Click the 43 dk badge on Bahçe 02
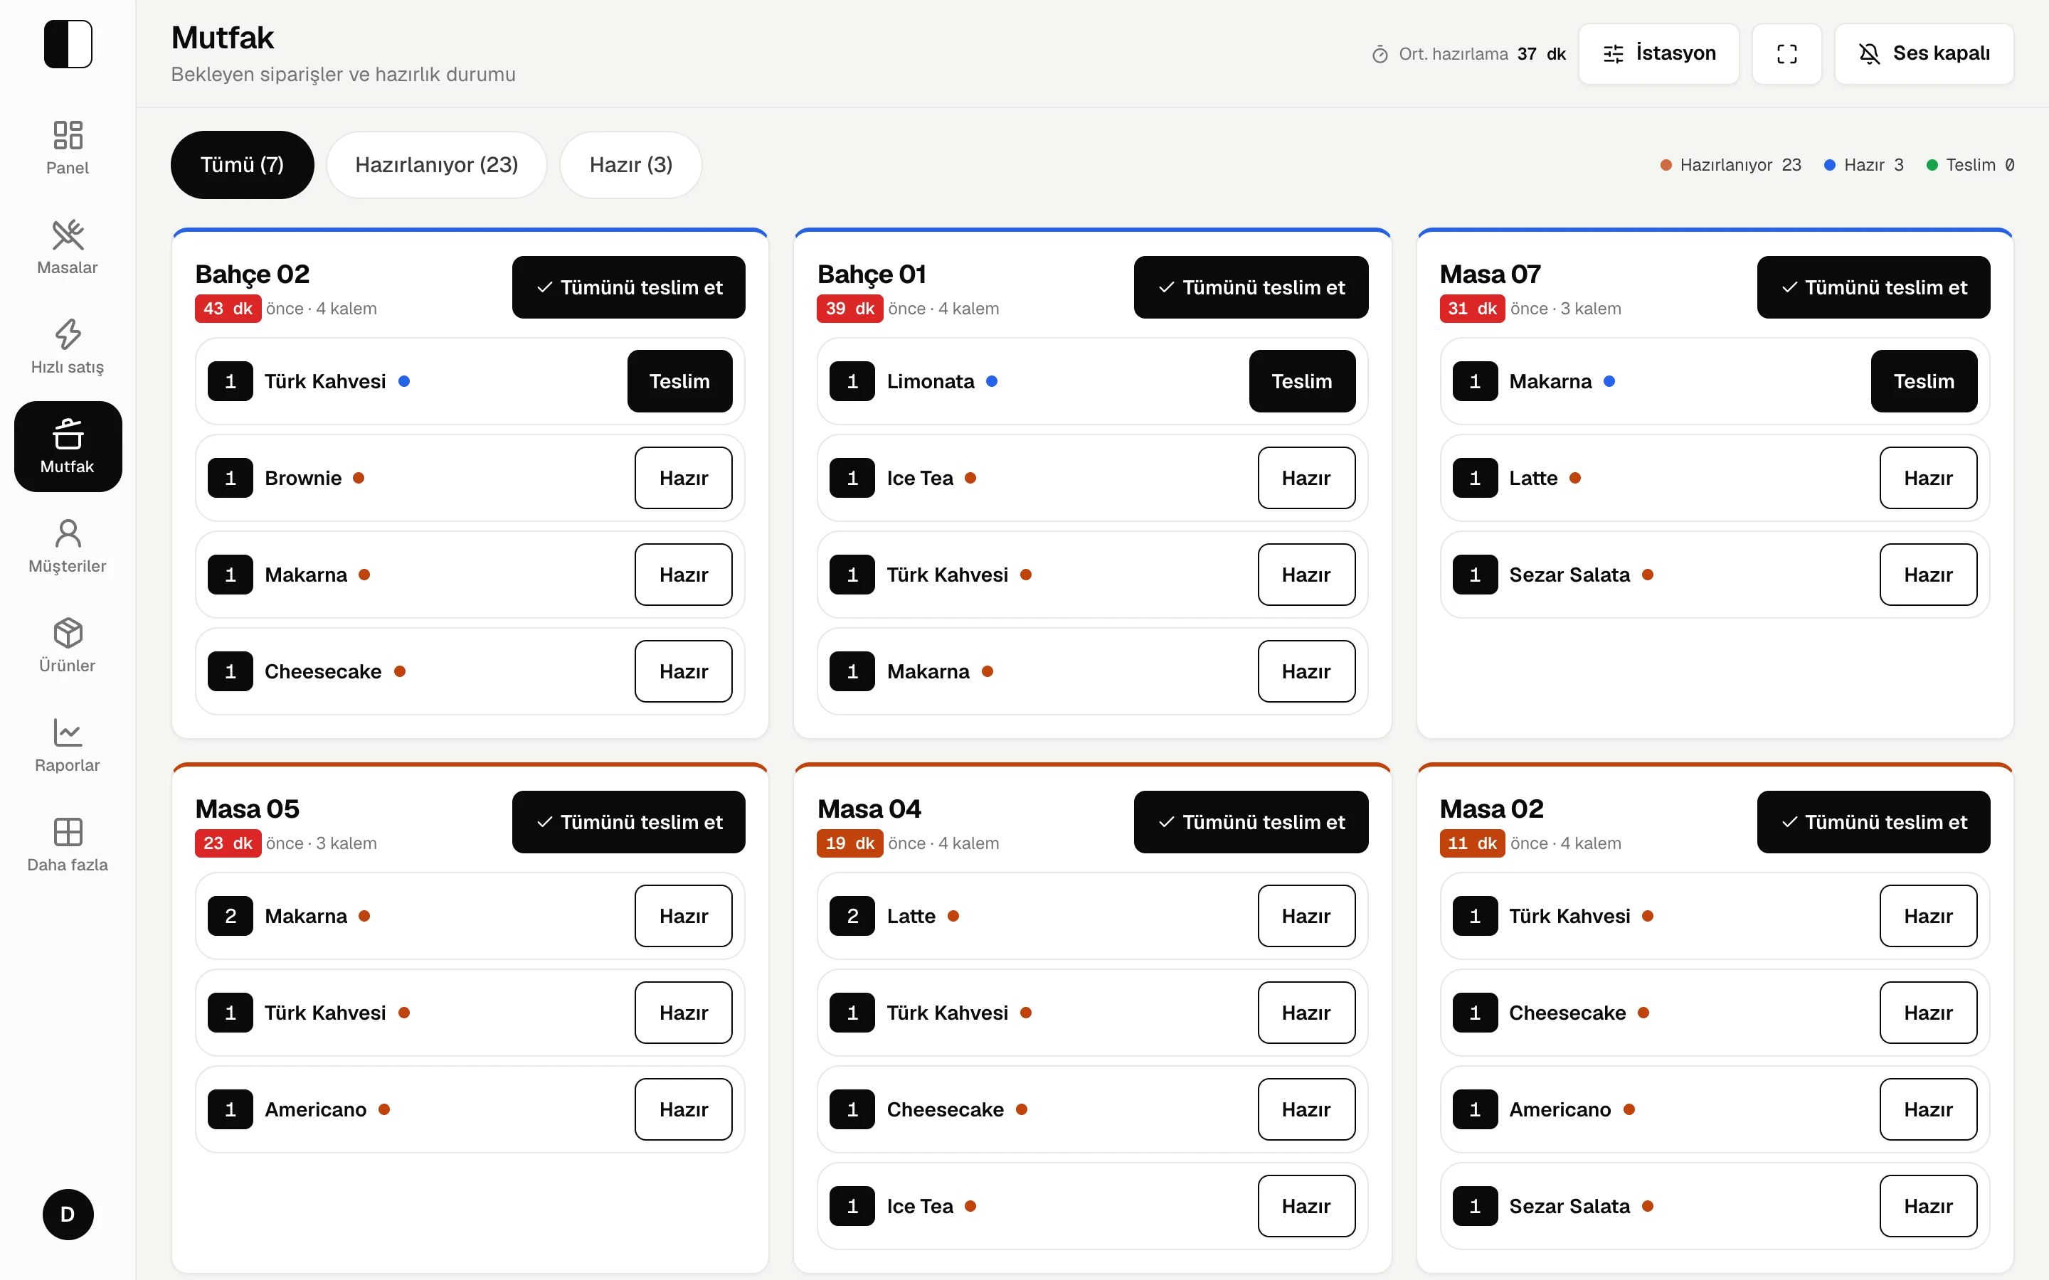This screenshot has height=1280, width=2049. [x=228, y=309]
